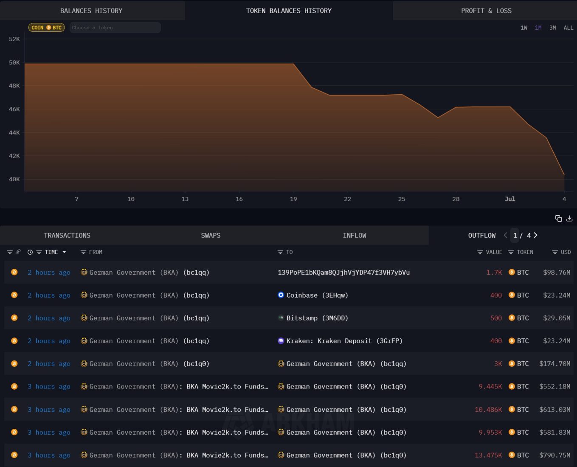
Task: Click the Choose a token field
Action: click(115, 28)
